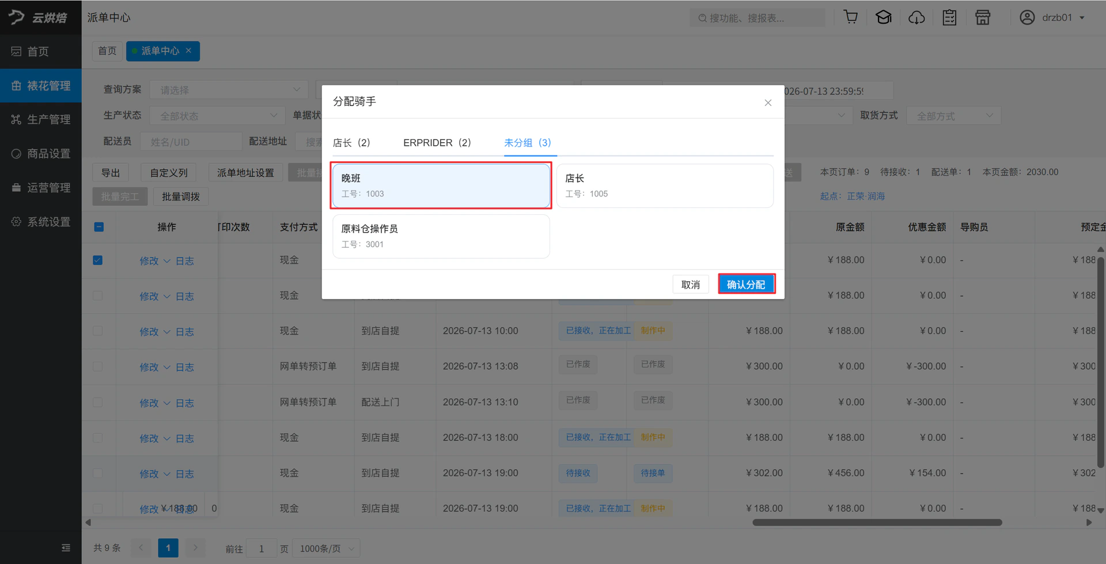
Task: Cancel the rider assignment dialog
Action: [691, 285]
